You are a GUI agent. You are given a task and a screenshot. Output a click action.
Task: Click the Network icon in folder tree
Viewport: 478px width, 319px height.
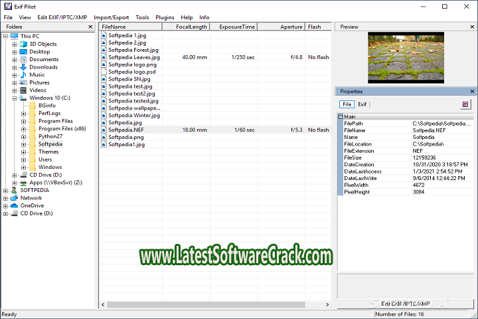[x=15, y=198]
